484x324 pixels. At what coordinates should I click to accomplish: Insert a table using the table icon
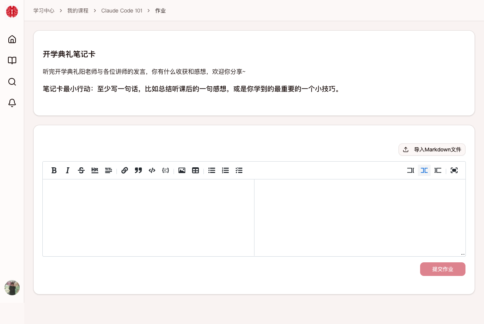195,170
